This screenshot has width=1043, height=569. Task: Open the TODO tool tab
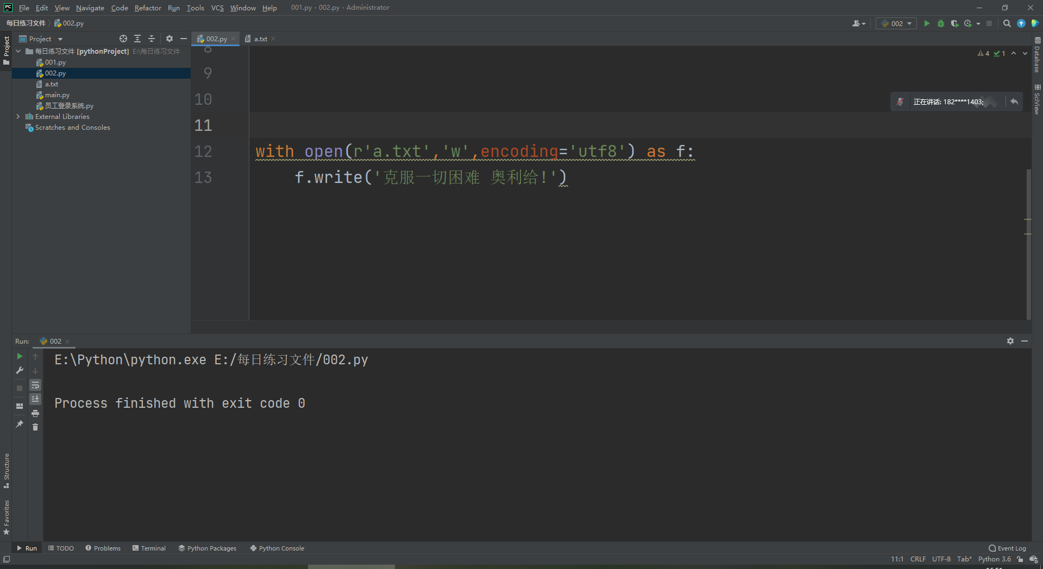tap(61, 548)
